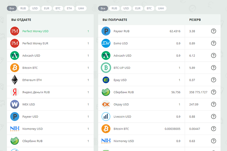The height and width of the screenshot is (151, 227).
Task: Click Nixmoney USD logo in give list
Action: [15, 129]
